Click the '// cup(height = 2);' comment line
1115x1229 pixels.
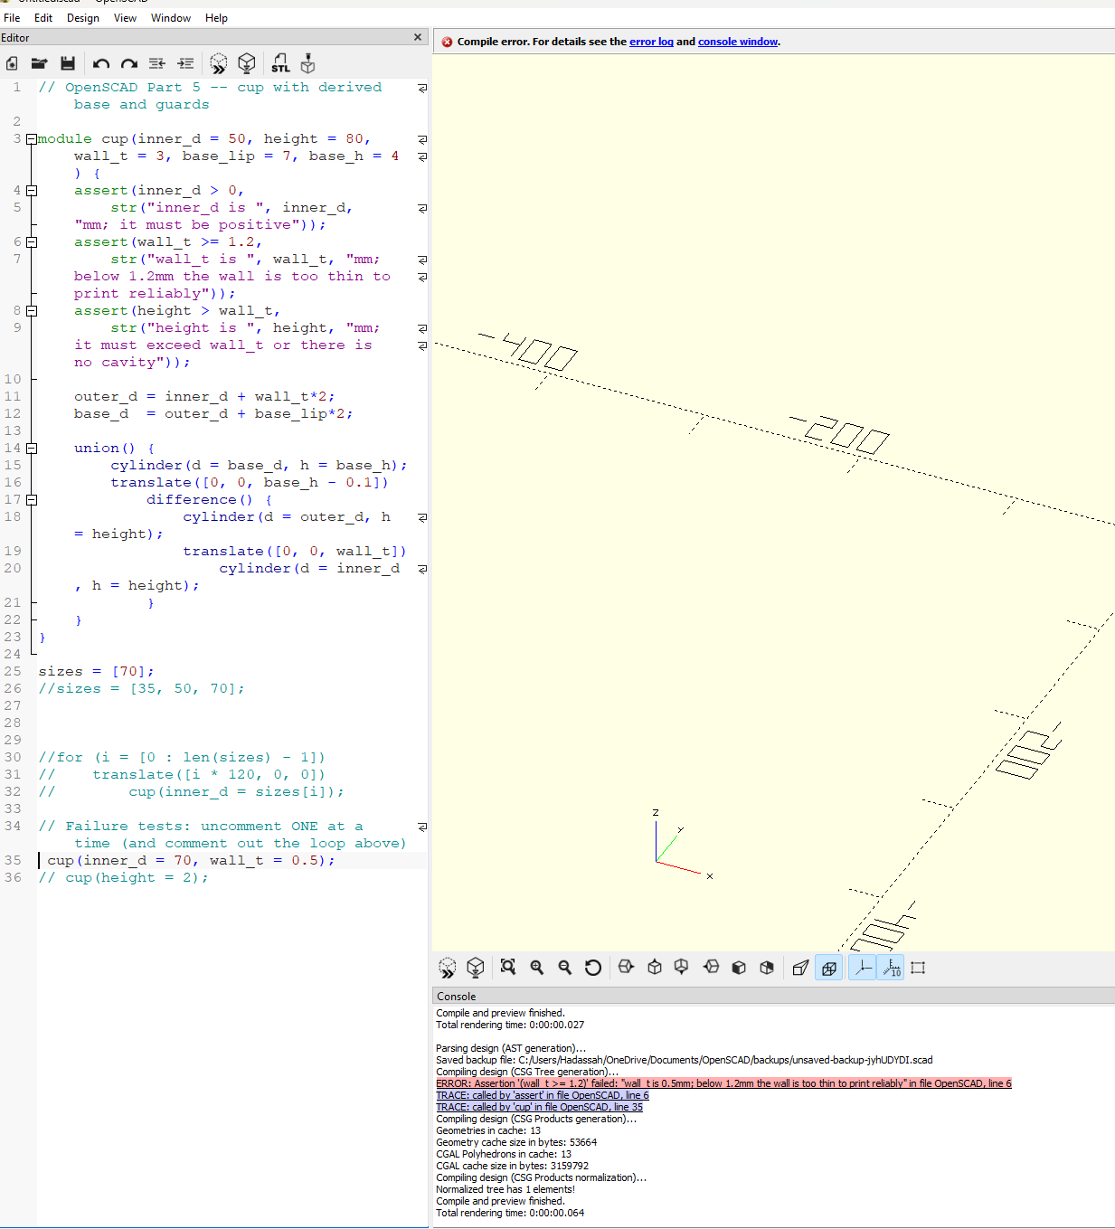[123, 878]
